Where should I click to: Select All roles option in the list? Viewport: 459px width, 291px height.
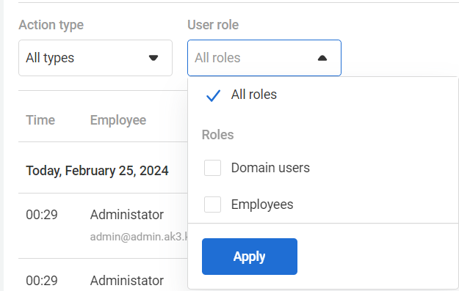(254, 95)
